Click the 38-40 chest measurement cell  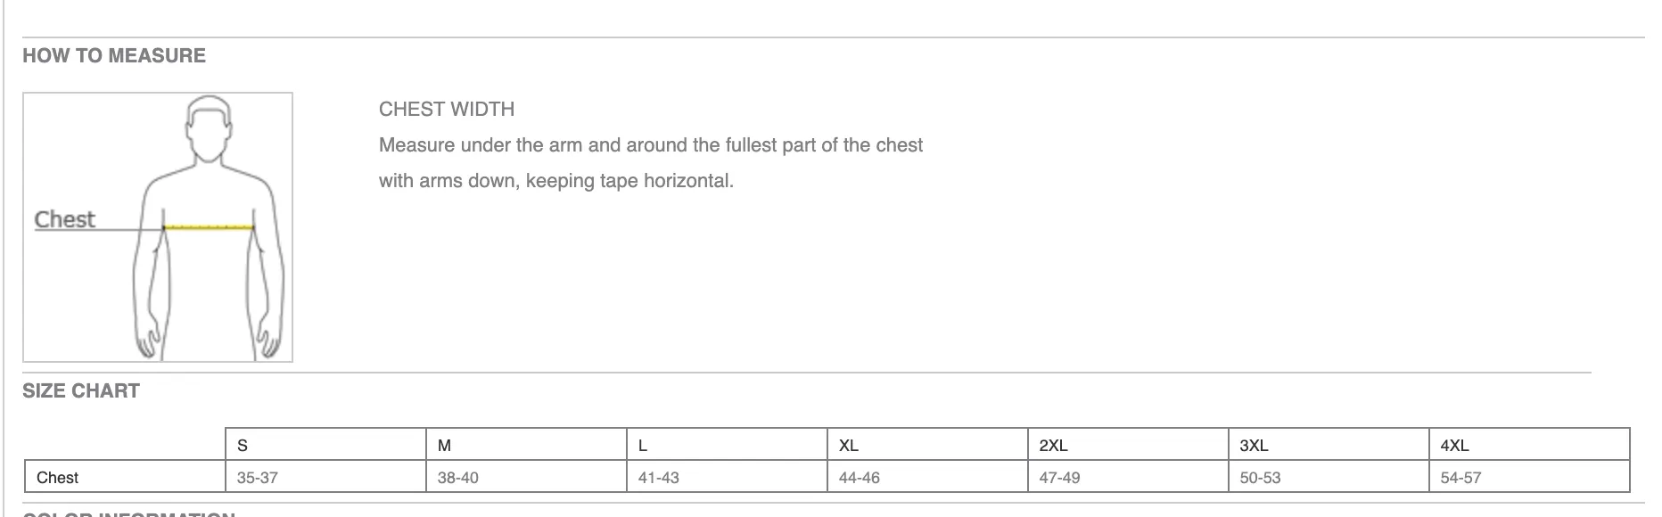tap(526, 477)
